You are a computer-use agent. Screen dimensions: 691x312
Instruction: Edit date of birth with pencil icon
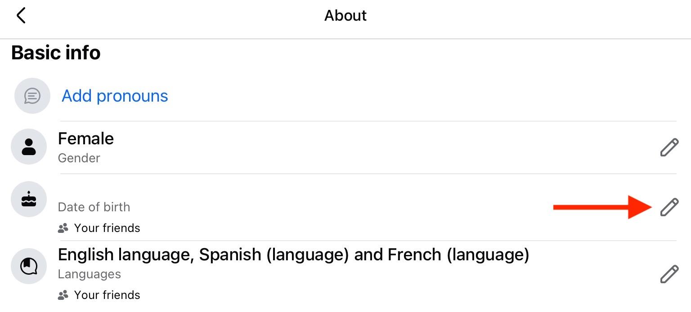(669, 207)
